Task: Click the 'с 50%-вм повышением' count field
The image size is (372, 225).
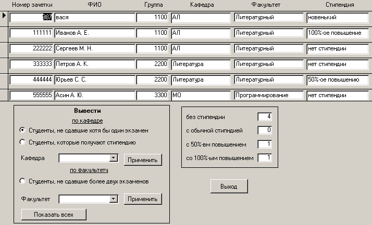Action: pyautogui.click(x=265, y=144)
